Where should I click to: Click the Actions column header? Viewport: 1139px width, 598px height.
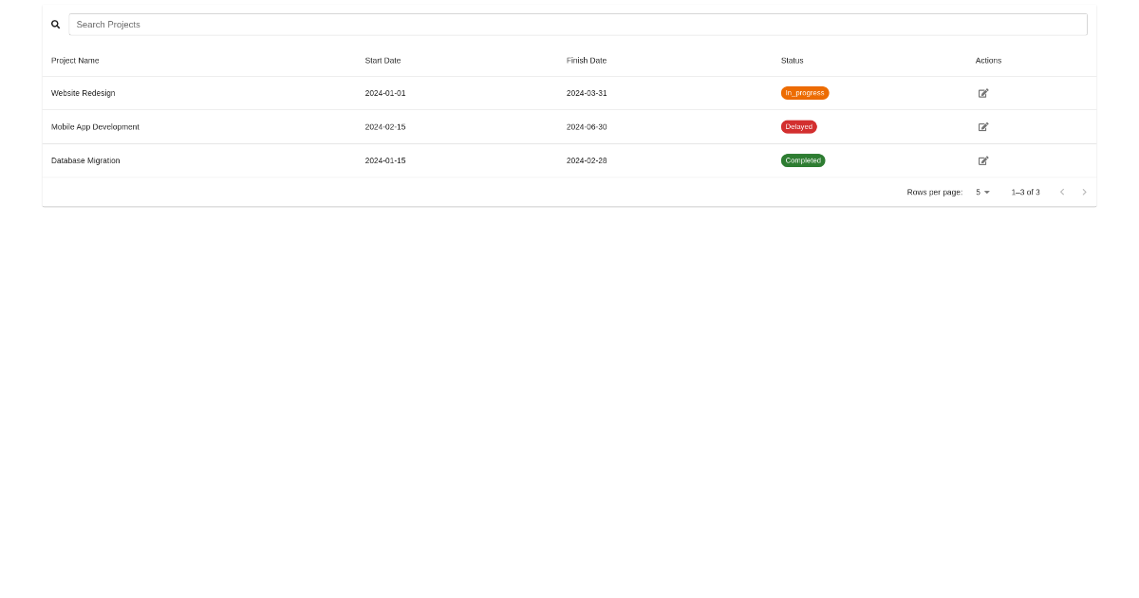(988, 60)
